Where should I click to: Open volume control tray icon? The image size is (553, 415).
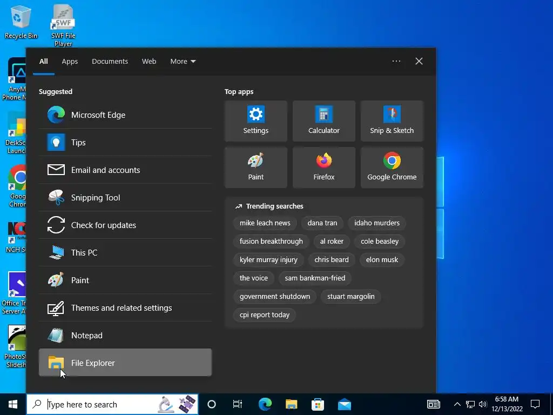[483, 404]
